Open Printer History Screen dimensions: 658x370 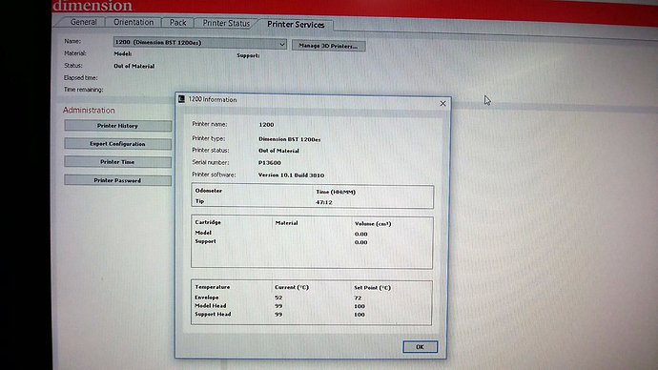coord(117,126)
